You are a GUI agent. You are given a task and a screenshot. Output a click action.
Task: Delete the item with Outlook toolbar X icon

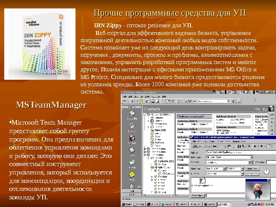tap(173, 101)
